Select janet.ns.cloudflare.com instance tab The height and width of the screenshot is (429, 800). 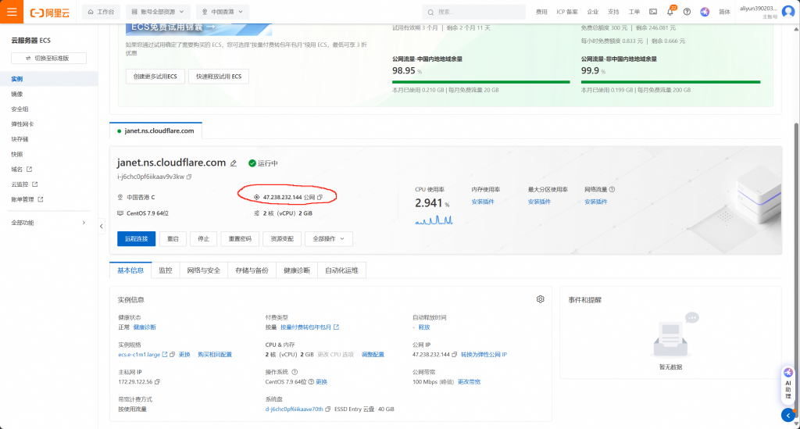pos(155,131)
